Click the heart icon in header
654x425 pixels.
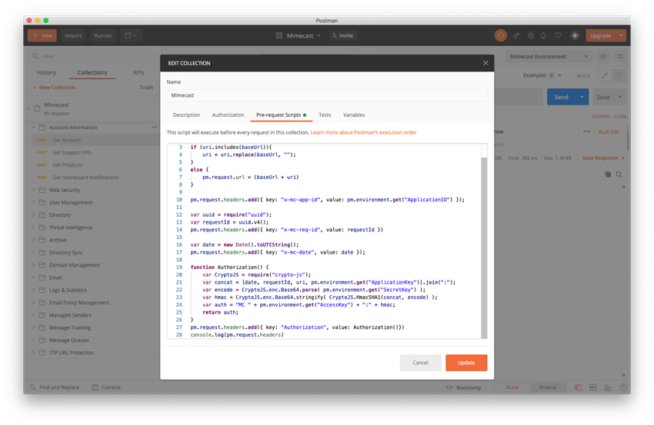(x=558, y=36)
